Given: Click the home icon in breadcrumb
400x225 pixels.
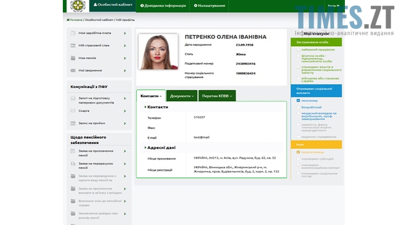Looking at the screenshot, I should (68, 20).
